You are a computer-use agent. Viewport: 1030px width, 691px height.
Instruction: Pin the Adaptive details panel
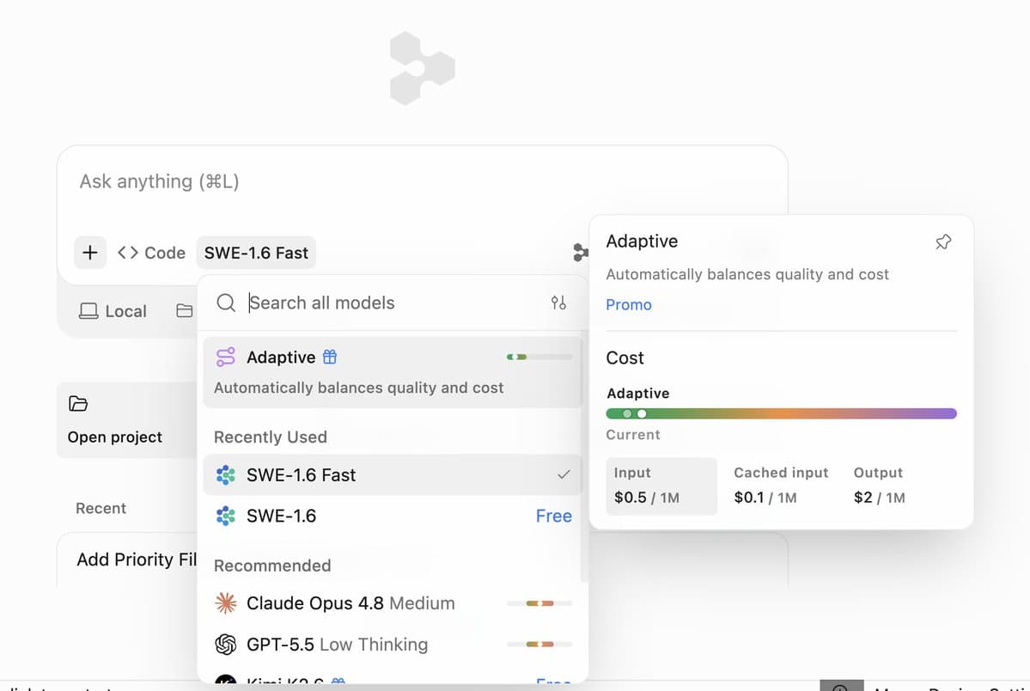(x=943, y=242)
